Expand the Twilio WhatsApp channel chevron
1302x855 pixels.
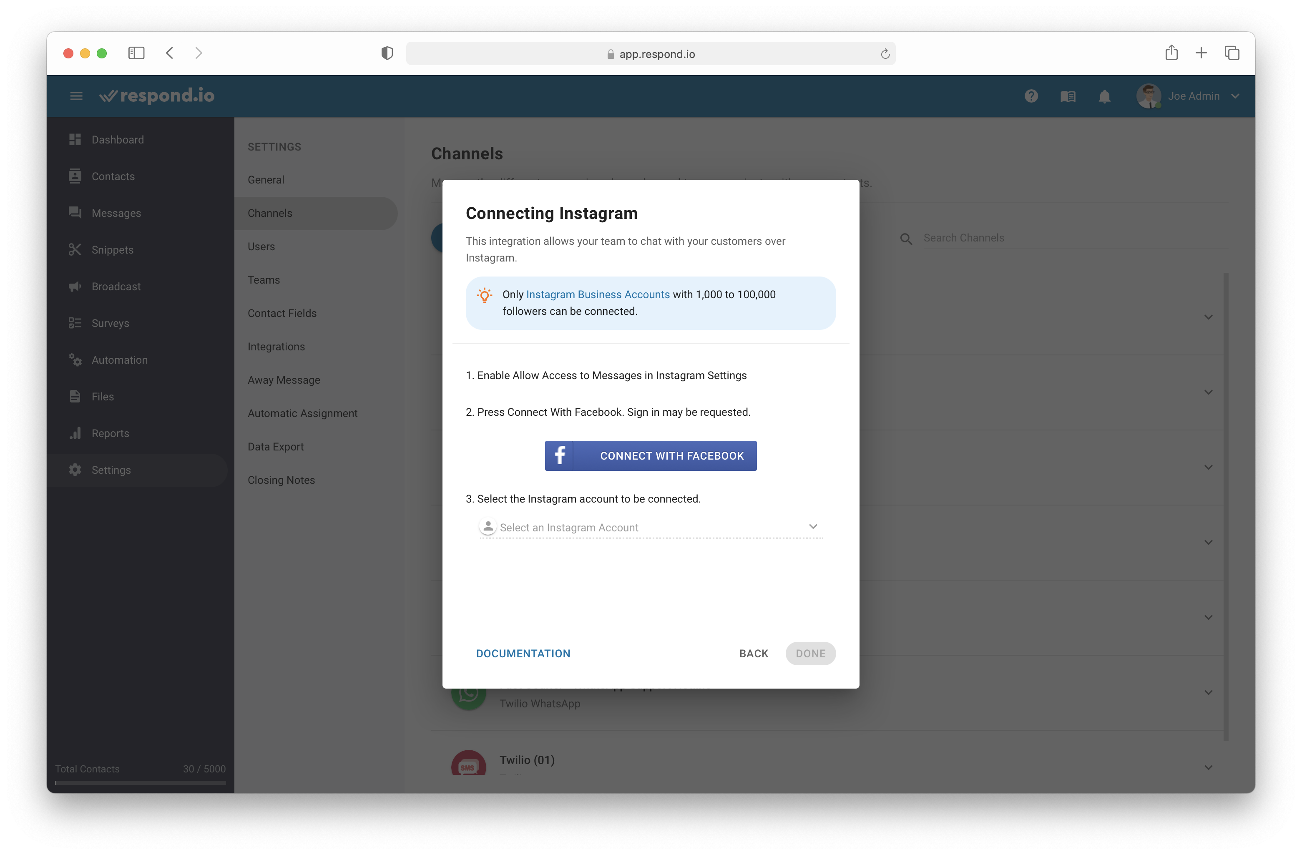coord(1208,692)
